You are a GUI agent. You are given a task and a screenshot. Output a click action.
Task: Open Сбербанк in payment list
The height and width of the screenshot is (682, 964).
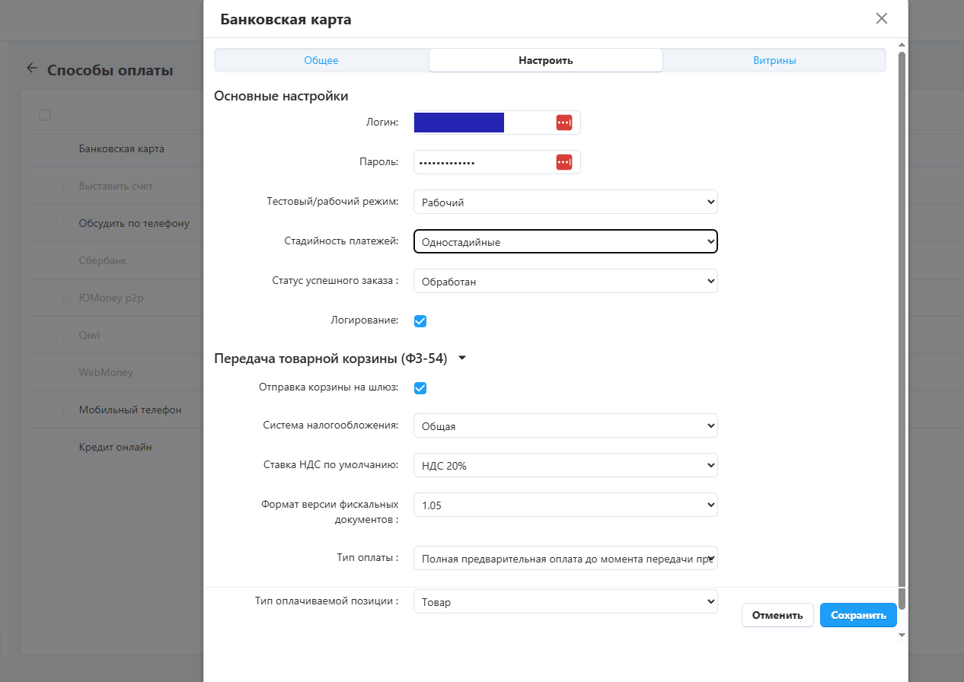click(103, 260)
